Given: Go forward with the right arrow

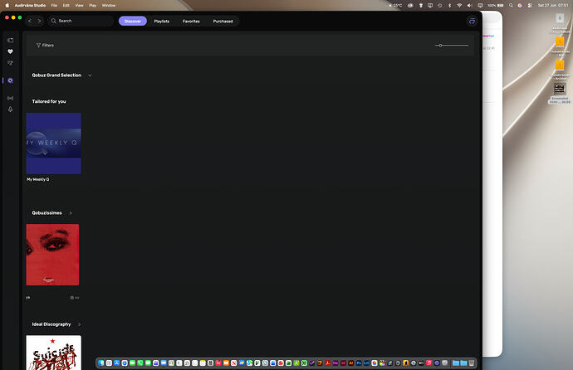Looking at the screenshot, I should (40, 21).
